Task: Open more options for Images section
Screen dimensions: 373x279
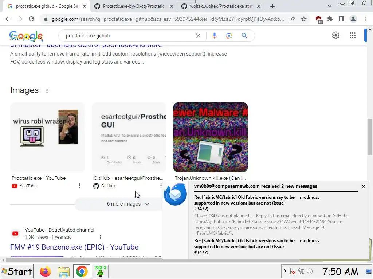Action: [x=47, y=90]
